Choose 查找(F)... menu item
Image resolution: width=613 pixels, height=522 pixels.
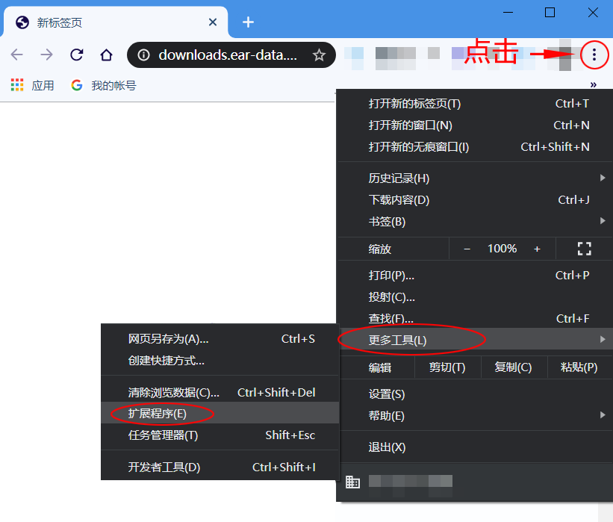(x=475, y=319)
